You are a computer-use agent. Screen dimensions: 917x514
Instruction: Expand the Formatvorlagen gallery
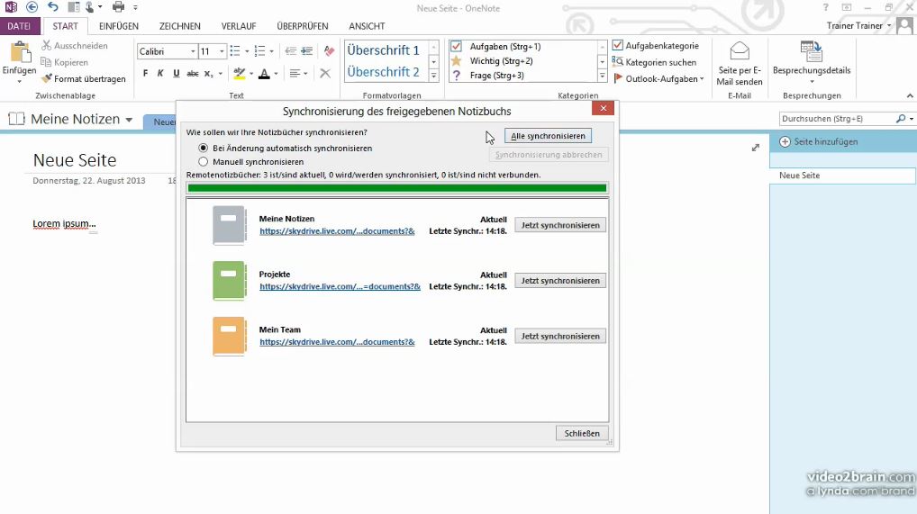click(434, 76)
